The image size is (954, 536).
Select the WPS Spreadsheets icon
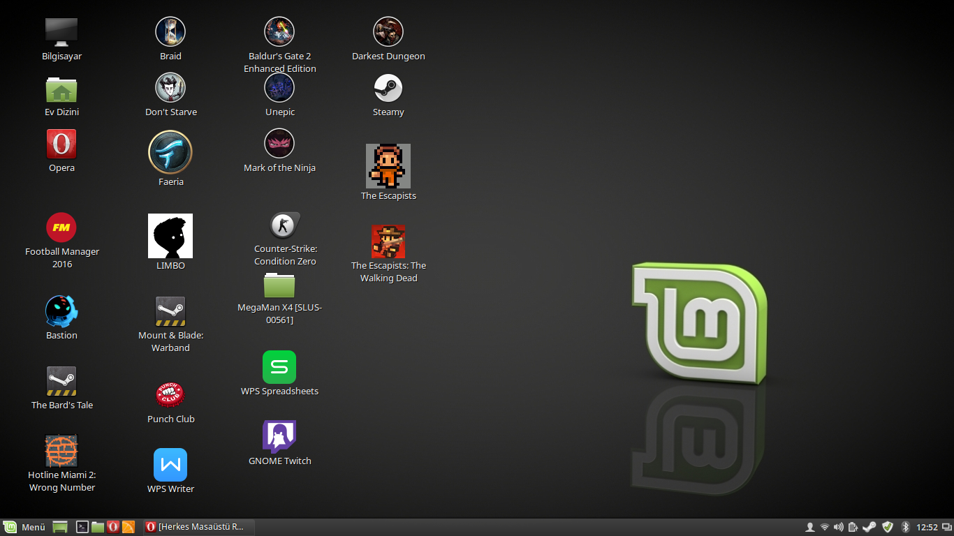click(x=279, y=367)
